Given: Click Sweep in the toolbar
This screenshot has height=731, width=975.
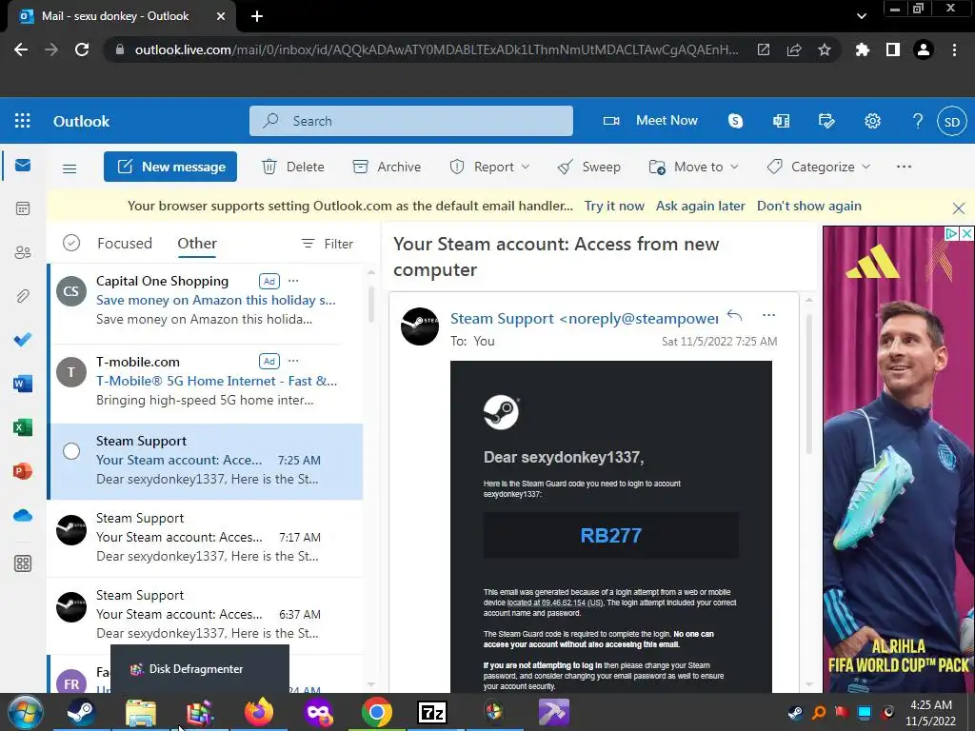Looking at the screenshot, I should [x=588, y=167].
